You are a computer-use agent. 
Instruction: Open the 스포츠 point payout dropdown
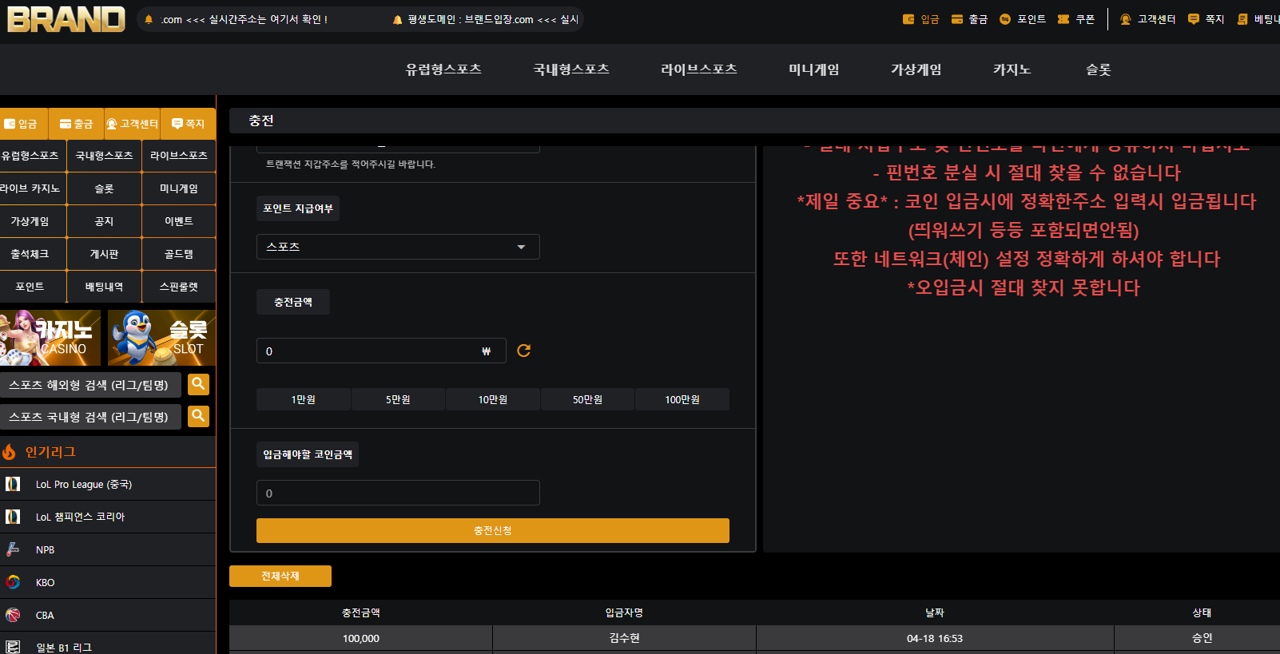(398, 247)
